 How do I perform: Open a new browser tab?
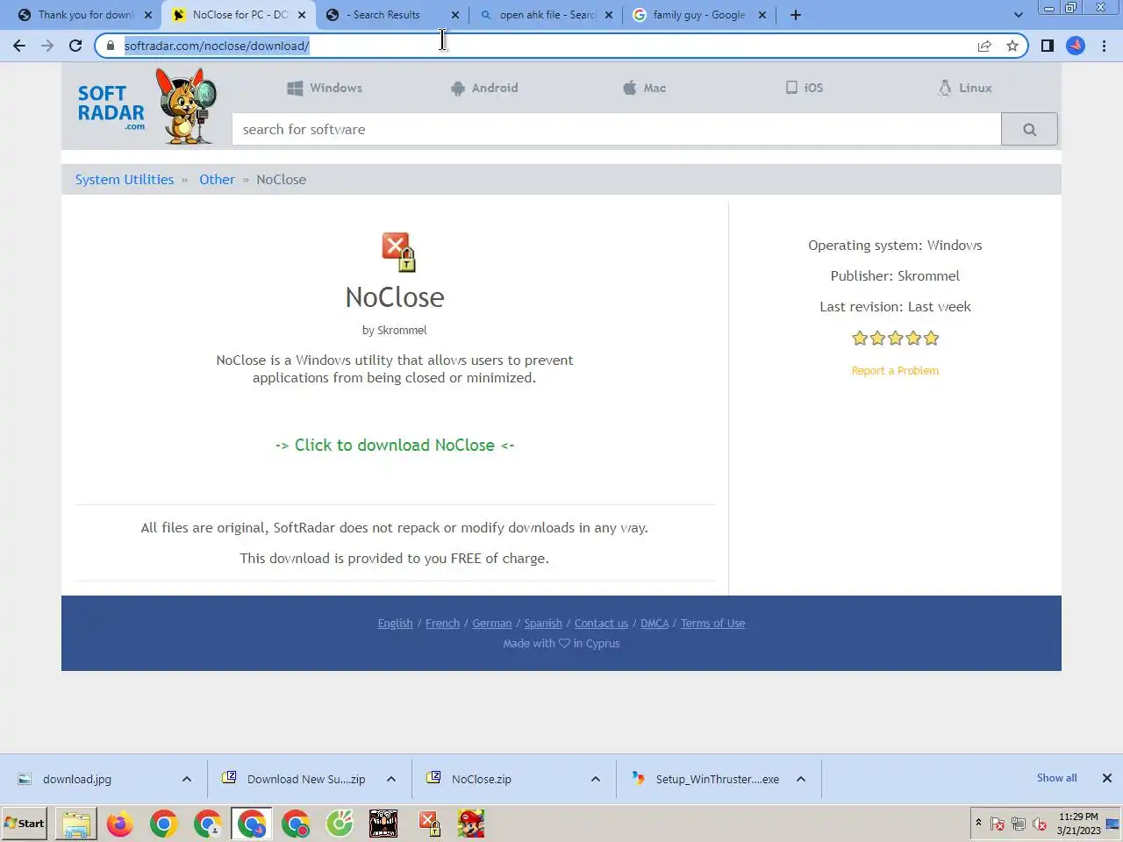coord(796,15)
